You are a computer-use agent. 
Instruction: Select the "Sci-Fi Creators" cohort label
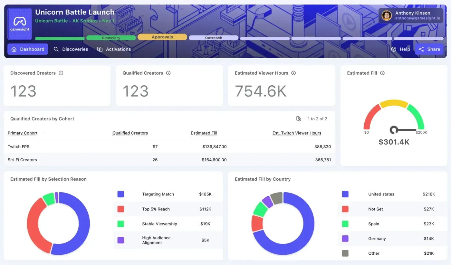22,160
